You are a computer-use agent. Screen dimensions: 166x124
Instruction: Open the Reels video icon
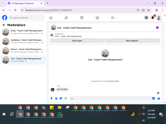82,18
